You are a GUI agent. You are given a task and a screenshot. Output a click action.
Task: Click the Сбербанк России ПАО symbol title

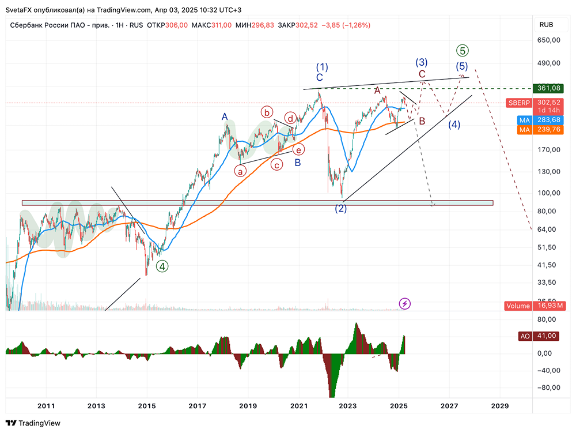(59, 25)
